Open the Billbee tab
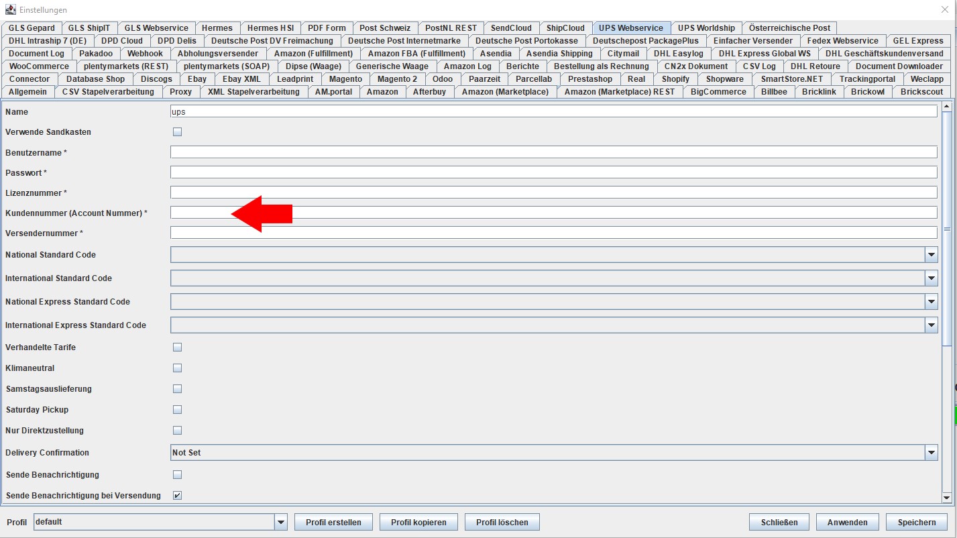Screen dimensions: 957x538 (x=774, y=92)
